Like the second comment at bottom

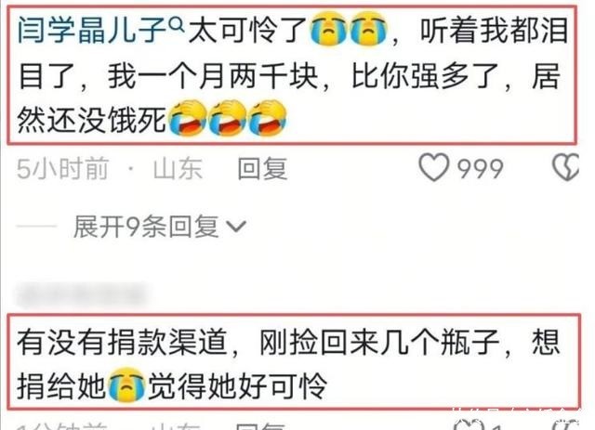pos(469,425)
